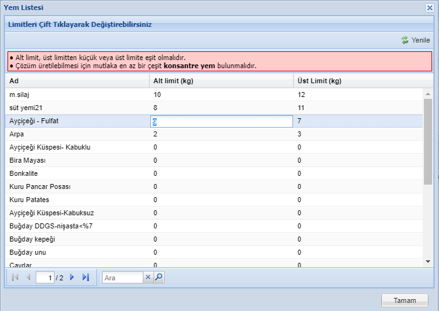Close the Yem Listesi dialog
The height and width of the screenshot is (311, 439).
430,8
